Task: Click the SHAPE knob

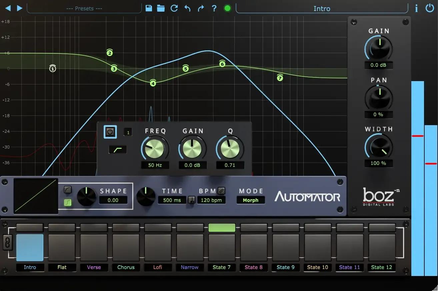Action: tap(87, 197)
